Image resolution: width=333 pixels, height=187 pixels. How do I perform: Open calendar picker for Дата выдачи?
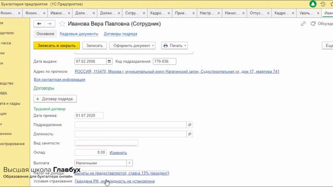click(109, 61)
